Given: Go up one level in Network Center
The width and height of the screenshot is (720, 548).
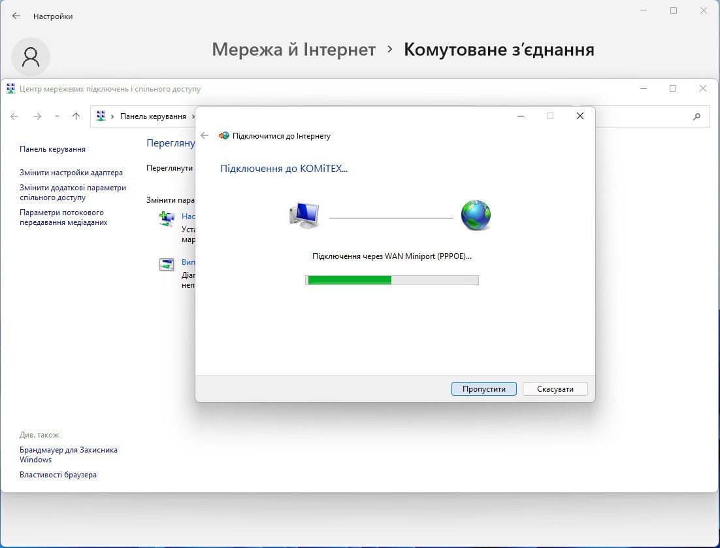Looking at the screenshot, I should click(76, 116).
